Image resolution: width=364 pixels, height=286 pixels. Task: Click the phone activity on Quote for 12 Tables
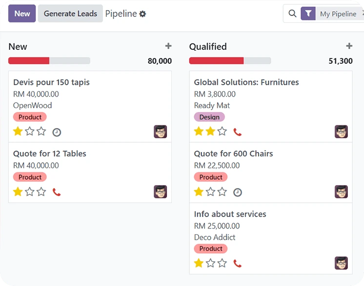57,192
